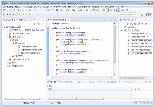Click the Back navigation yellow arrow
Screen dimensions: 155x107
point(20,14)
